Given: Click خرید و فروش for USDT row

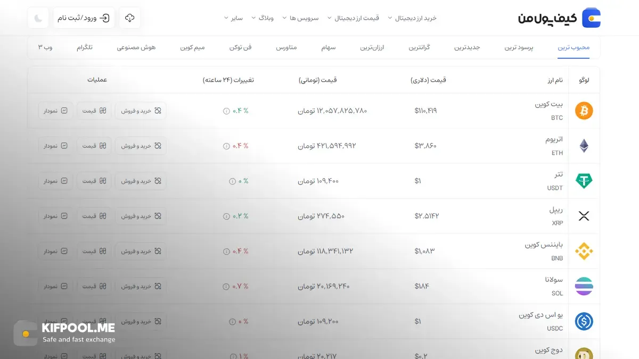Looking at the screenshot, I should click(141, 181).
